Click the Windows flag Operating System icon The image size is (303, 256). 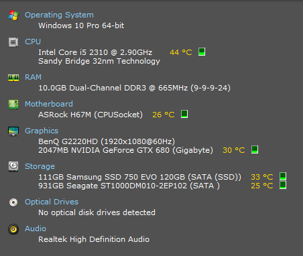tap(13, 15)
